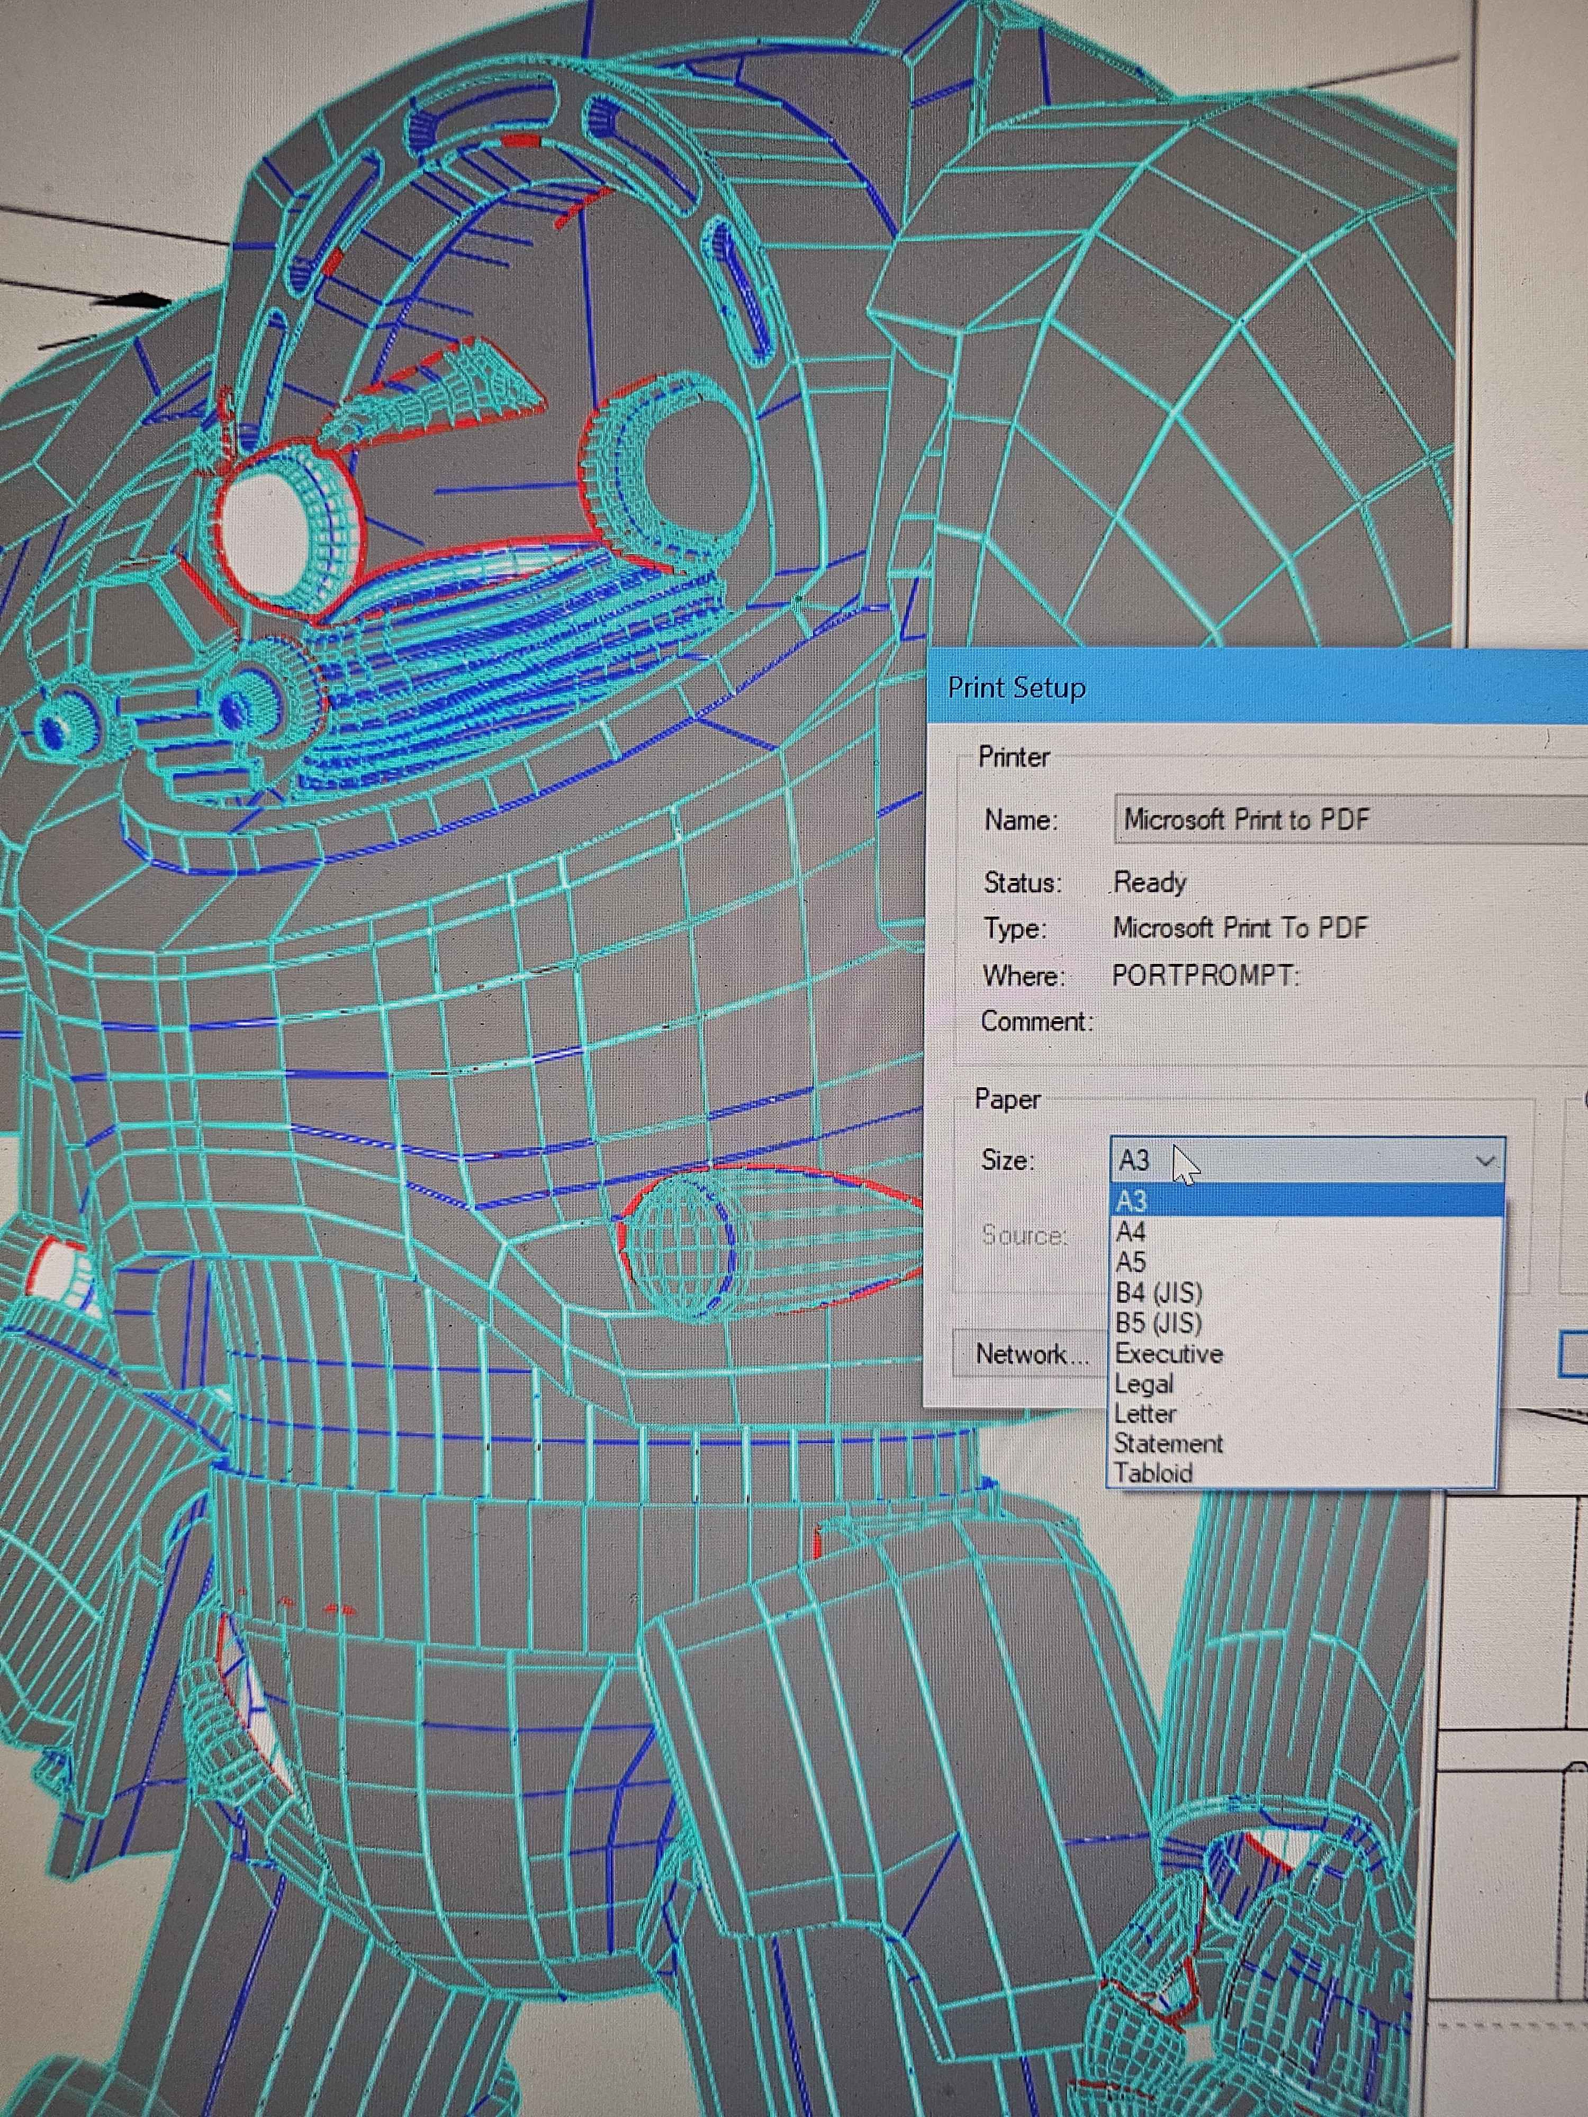Viewport: 1588px width, 2117px height.
Task: Click the Print Setup title bar
Action: [x=1244, y=687]
